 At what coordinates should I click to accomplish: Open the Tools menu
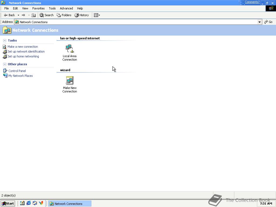tap(52, 8)
